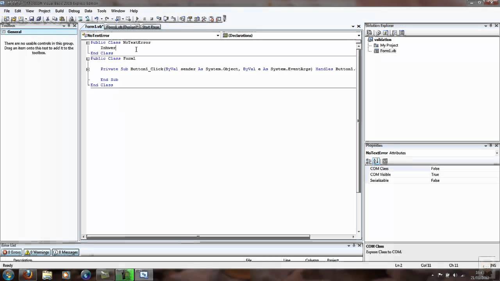Switch to the Start Page tab
Image resolution: width=500 pixels, height=281 pixels.
(x=150, y=27)
